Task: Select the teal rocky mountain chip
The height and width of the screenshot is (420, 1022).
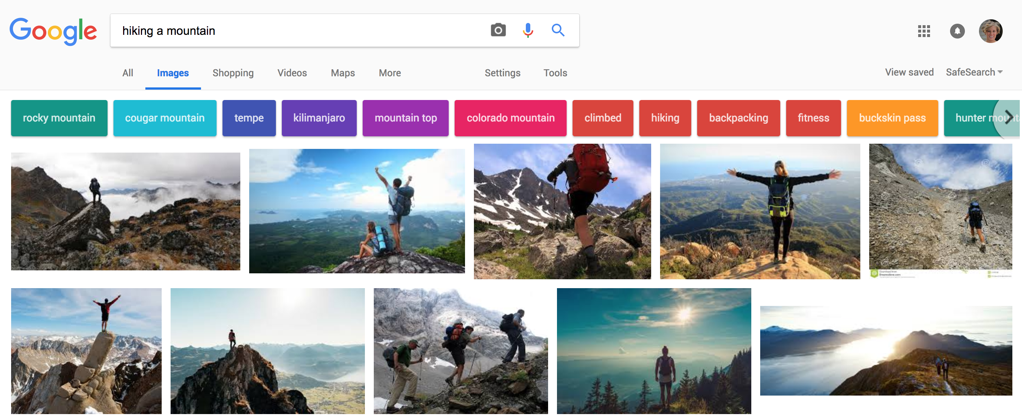Action: tap(59, 118)
